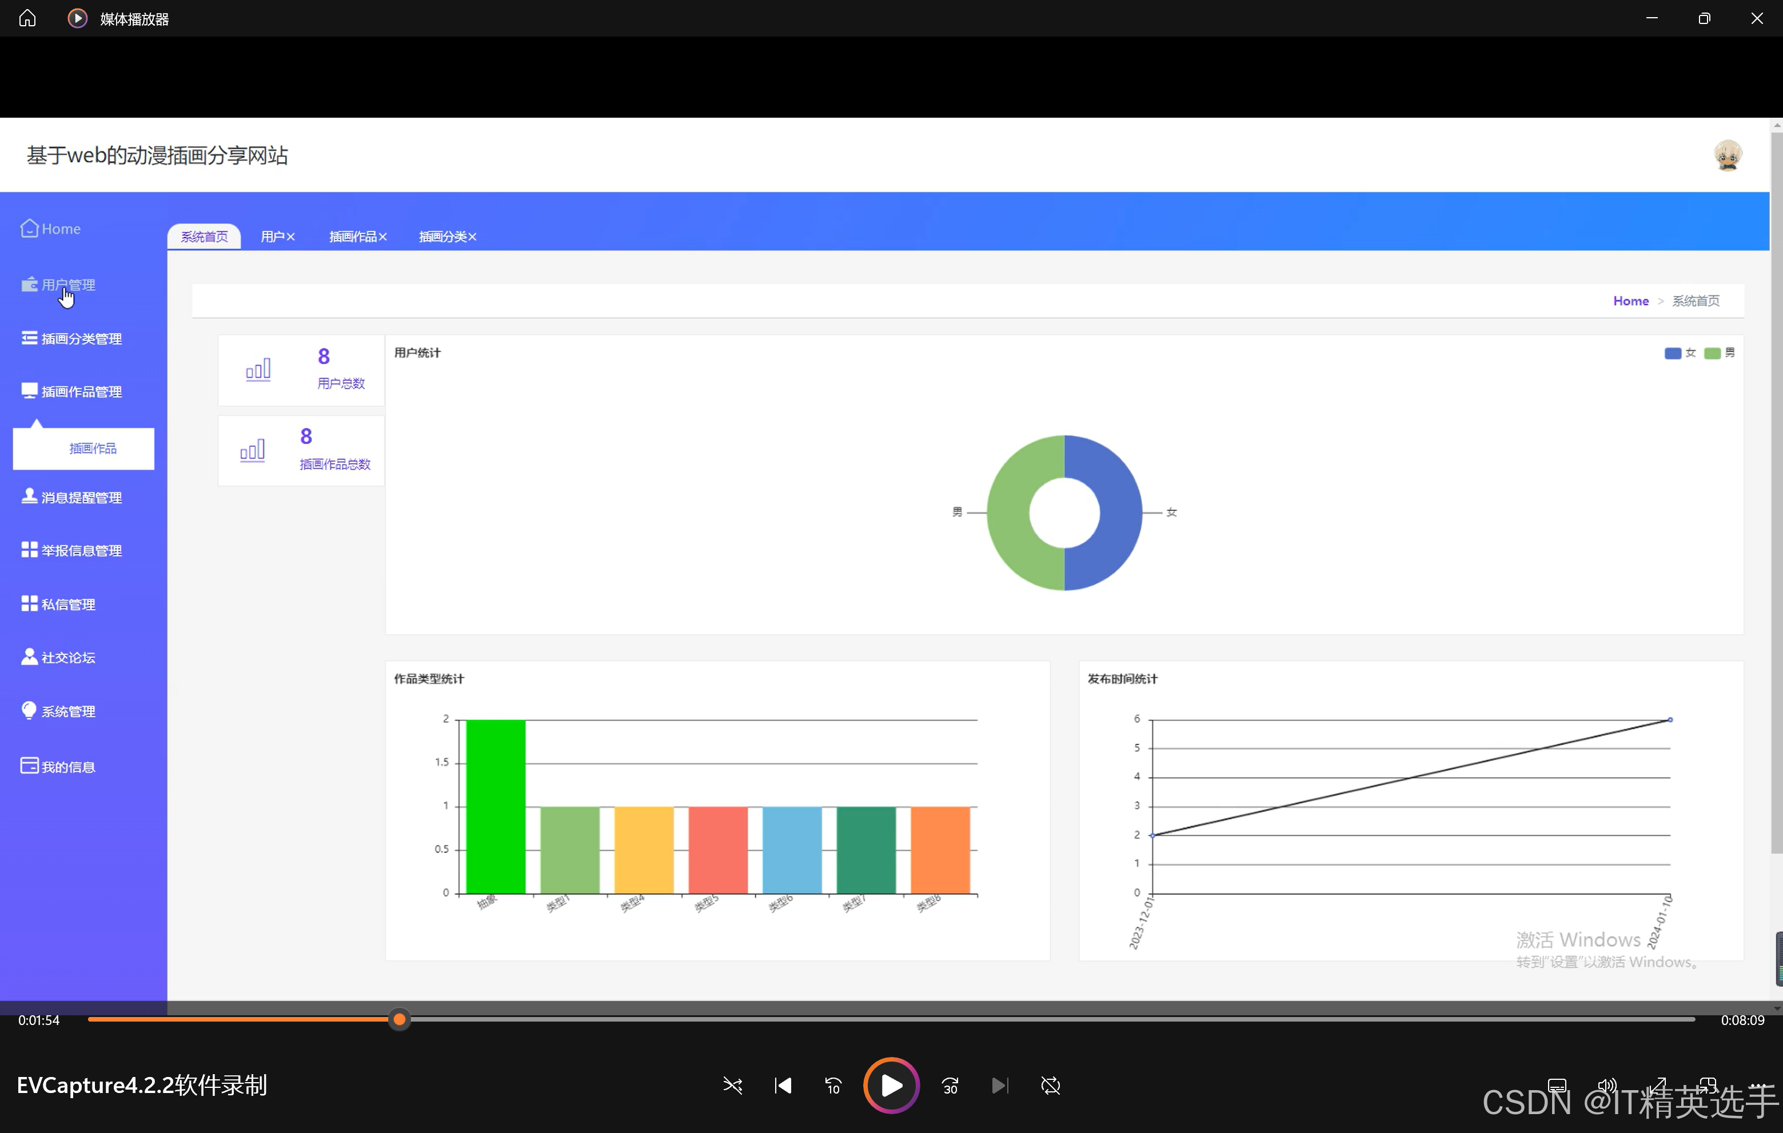
Task: Click the media player home icon
Action: pos(27,18)
